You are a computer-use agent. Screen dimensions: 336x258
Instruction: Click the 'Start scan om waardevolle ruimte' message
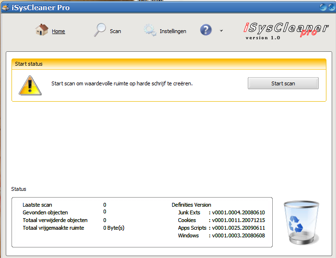click(122, 83)
